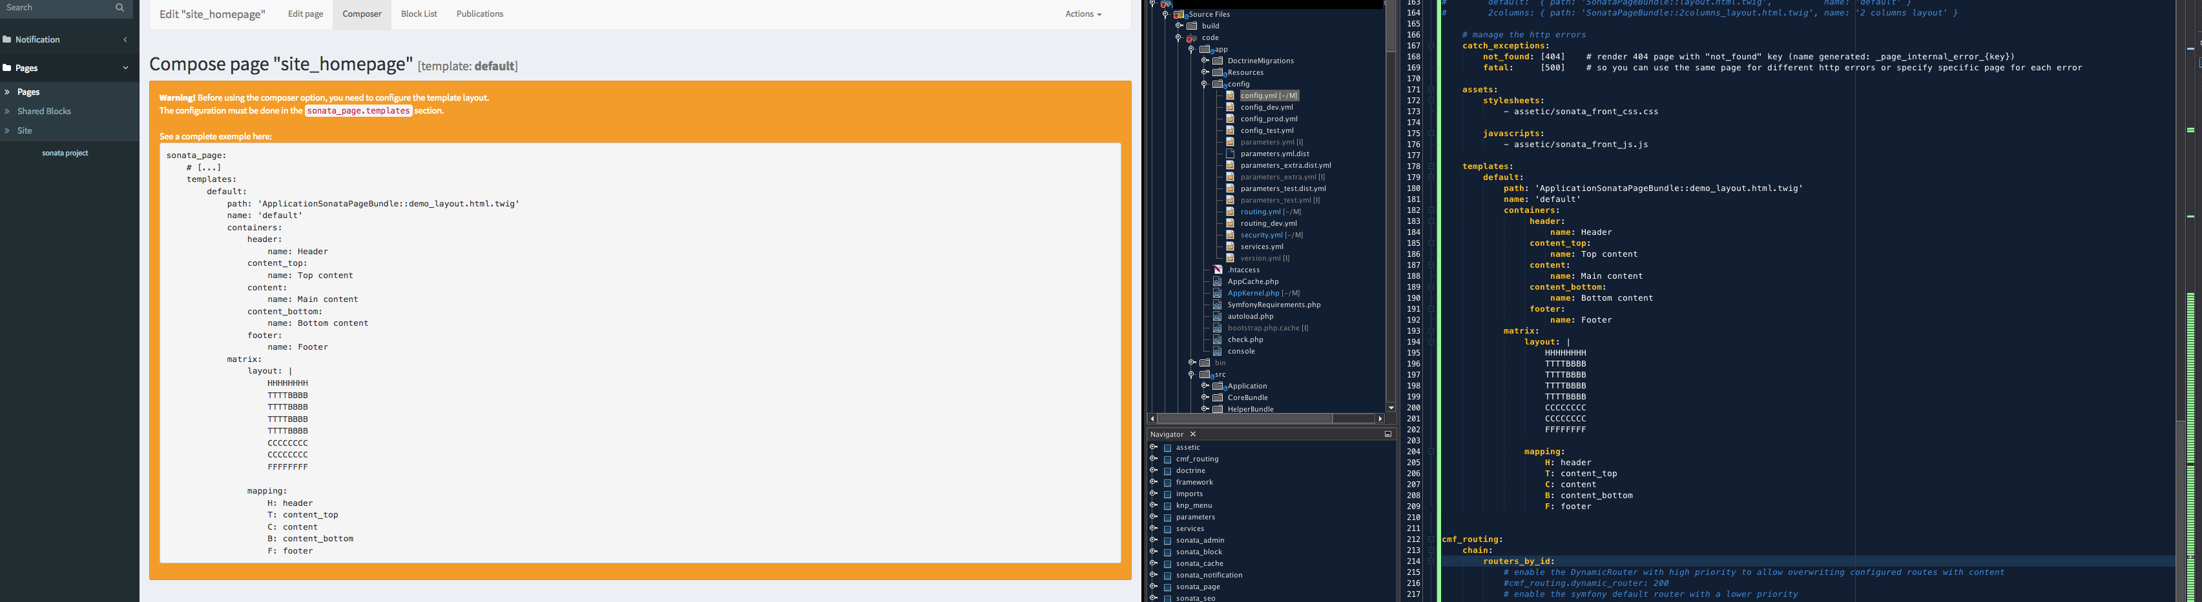Image resolution: width=2202 pixels, height=602 pixels.
Task: Click the Notification folder icon
Action: click(x=7, y=39)
